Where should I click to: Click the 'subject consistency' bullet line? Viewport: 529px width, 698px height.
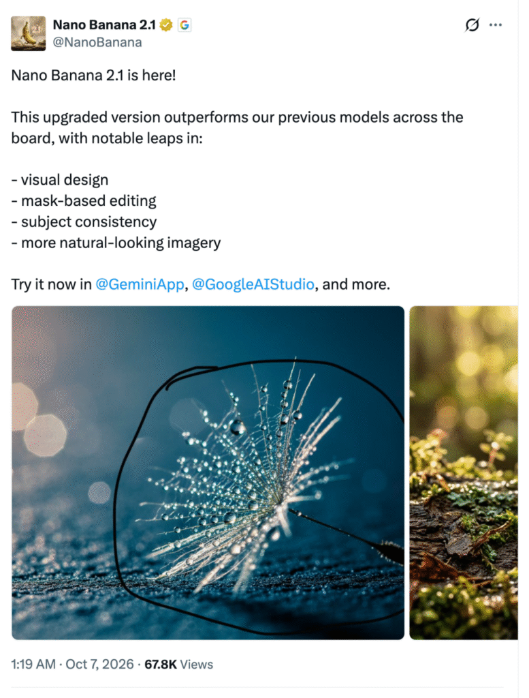click(84, 222)
